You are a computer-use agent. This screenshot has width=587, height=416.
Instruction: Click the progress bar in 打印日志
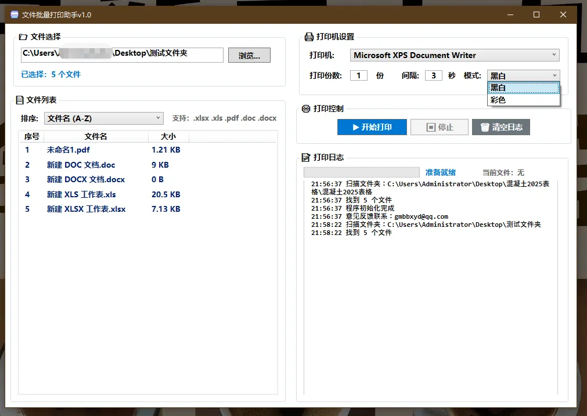coord(361,172)
